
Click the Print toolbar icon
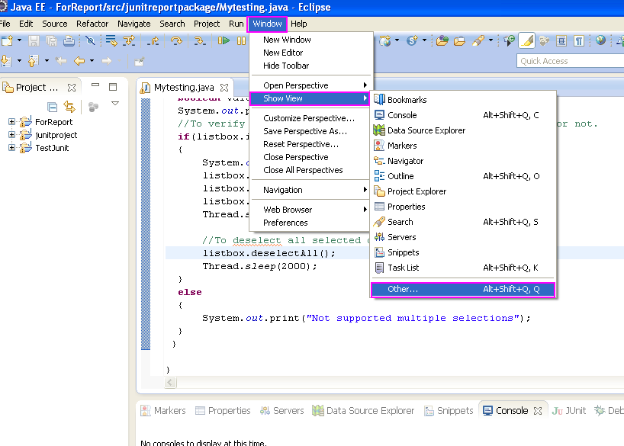point(69,40)
